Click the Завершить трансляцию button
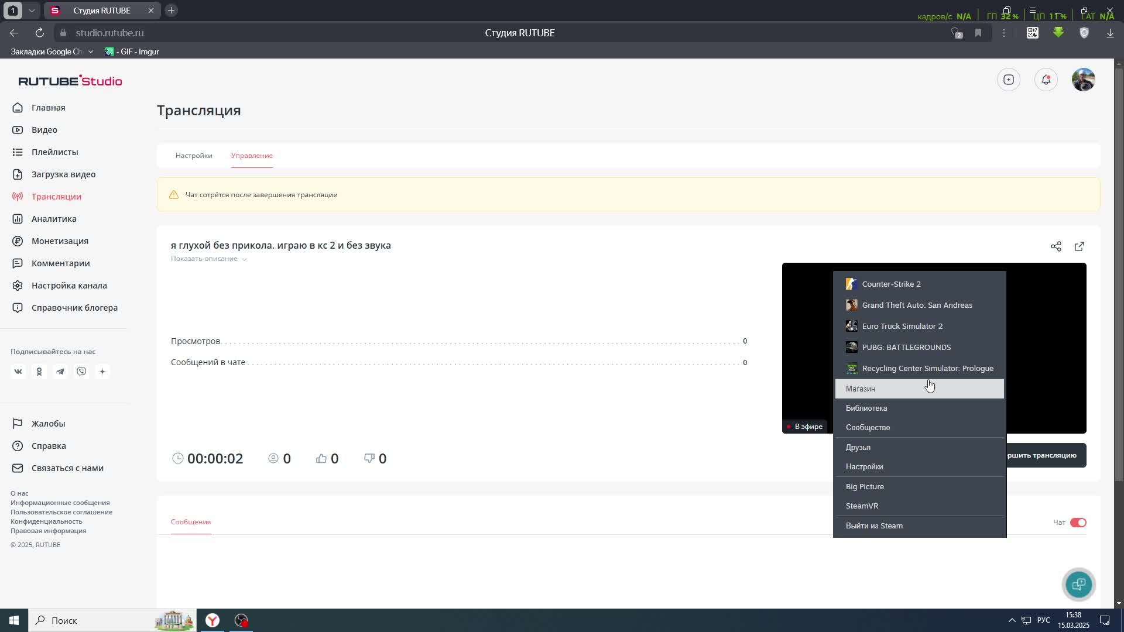This screenshot has width=1124, height=632. pyautogui.click(x=1046, y=455)
